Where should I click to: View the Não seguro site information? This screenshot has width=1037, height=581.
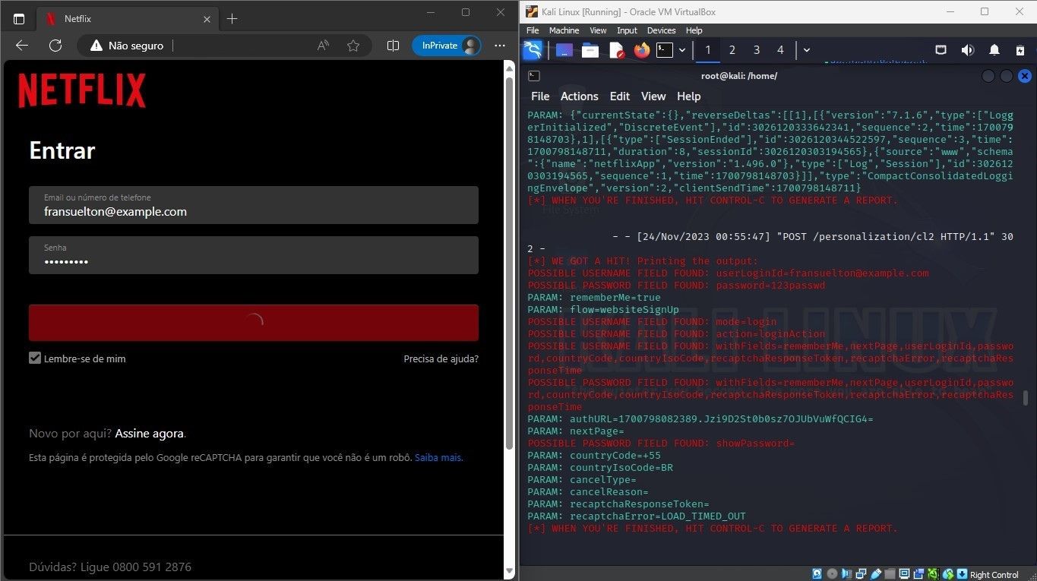pos(127,46)
